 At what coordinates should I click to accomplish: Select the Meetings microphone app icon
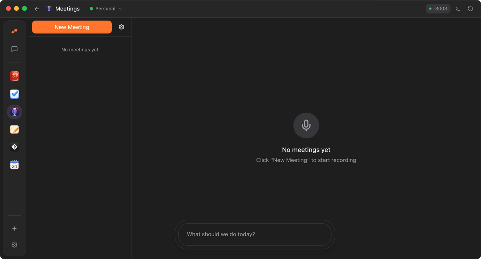14,112
